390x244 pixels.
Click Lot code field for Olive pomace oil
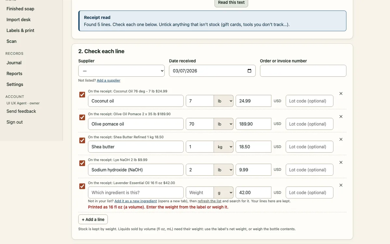[309, 124]
